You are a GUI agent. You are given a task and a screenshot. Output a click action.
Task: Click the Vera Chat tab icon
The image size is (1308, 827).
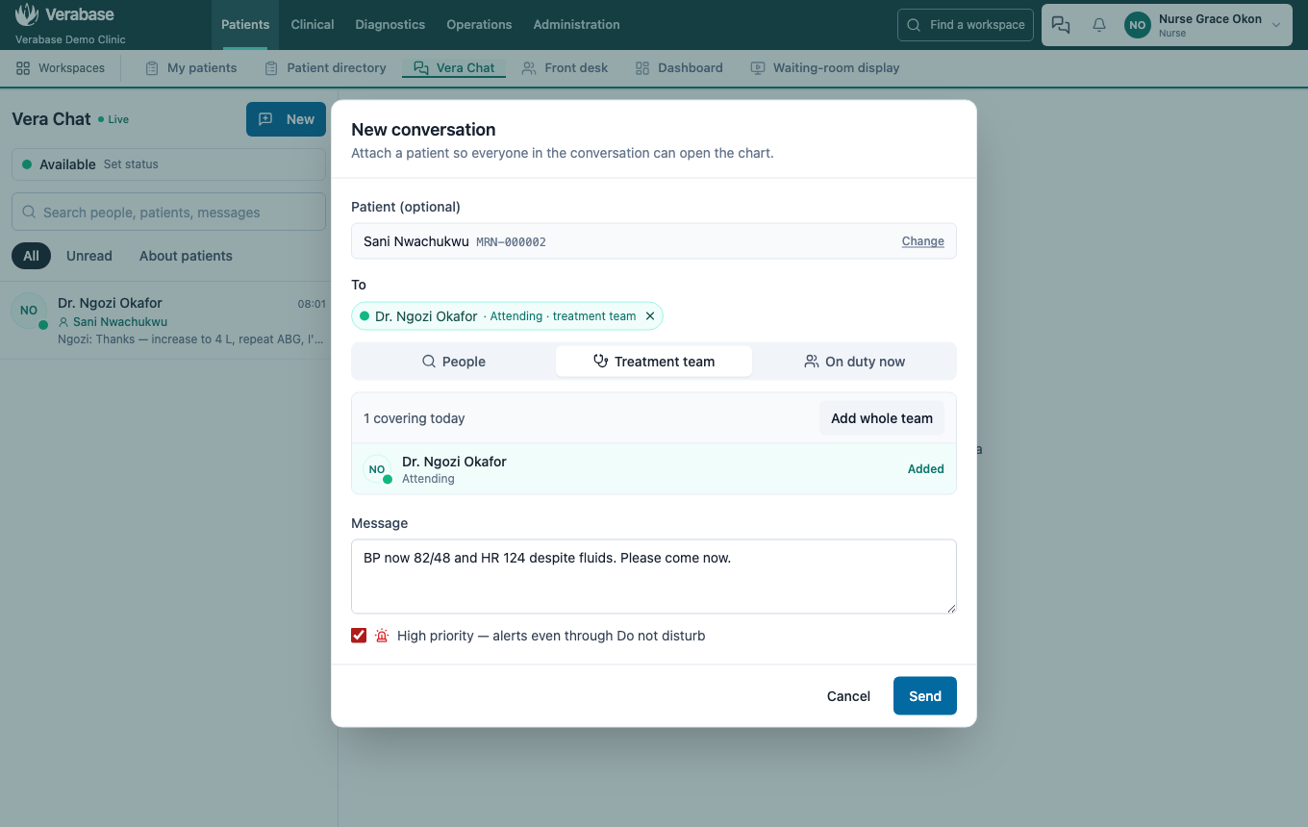(x=420, y=68)
